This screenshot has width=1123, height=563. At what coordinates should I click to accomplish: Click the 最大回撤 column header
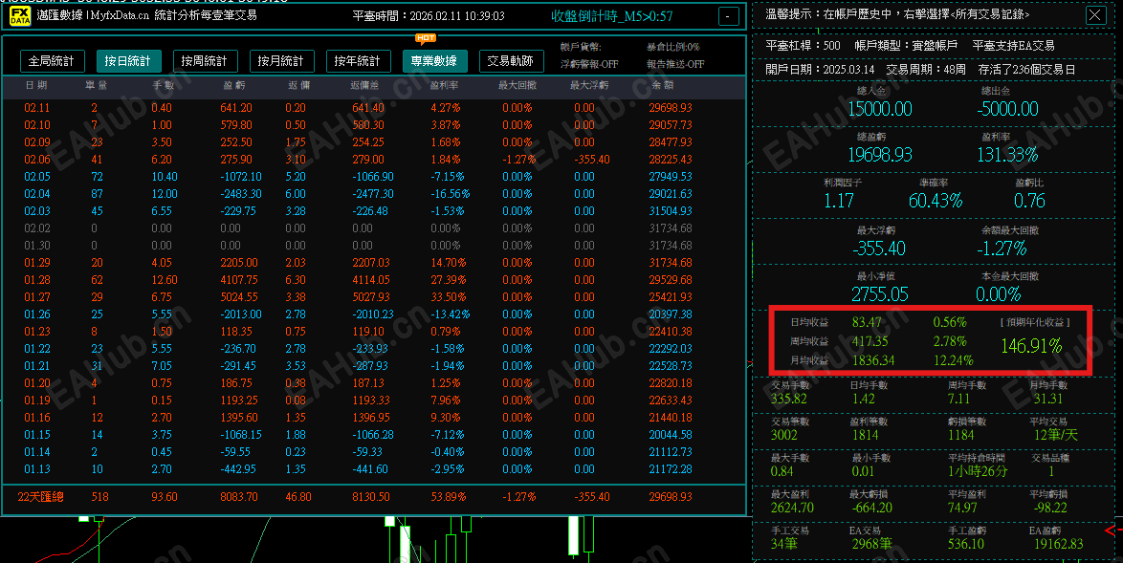[517, 86]
